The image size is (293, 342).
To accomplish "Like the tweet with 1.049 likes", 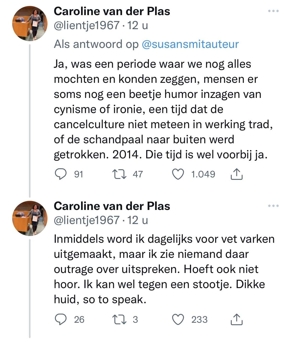I will tap(178, 174).
